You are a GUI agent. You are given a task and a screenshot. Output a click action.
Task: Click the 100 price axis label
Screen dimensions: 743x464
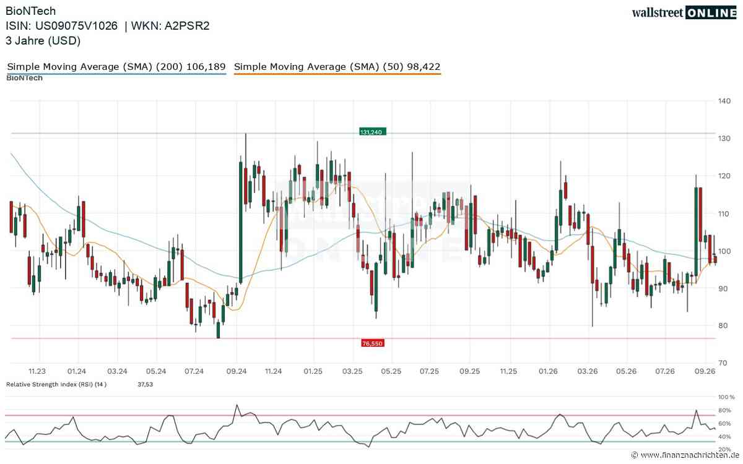coord(725,251)
